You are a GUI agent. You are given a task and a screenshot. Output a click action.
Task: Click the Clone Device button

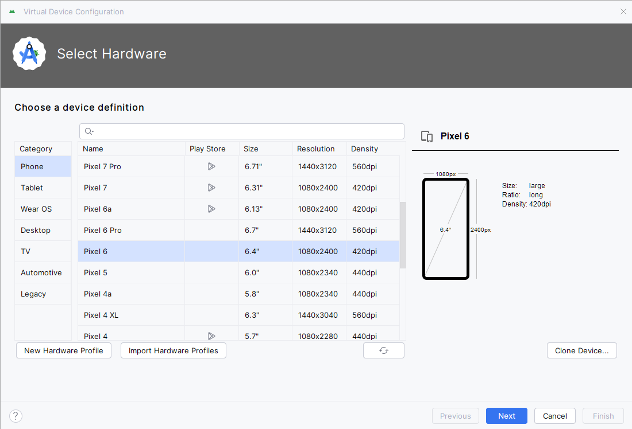tap(581, 350)
